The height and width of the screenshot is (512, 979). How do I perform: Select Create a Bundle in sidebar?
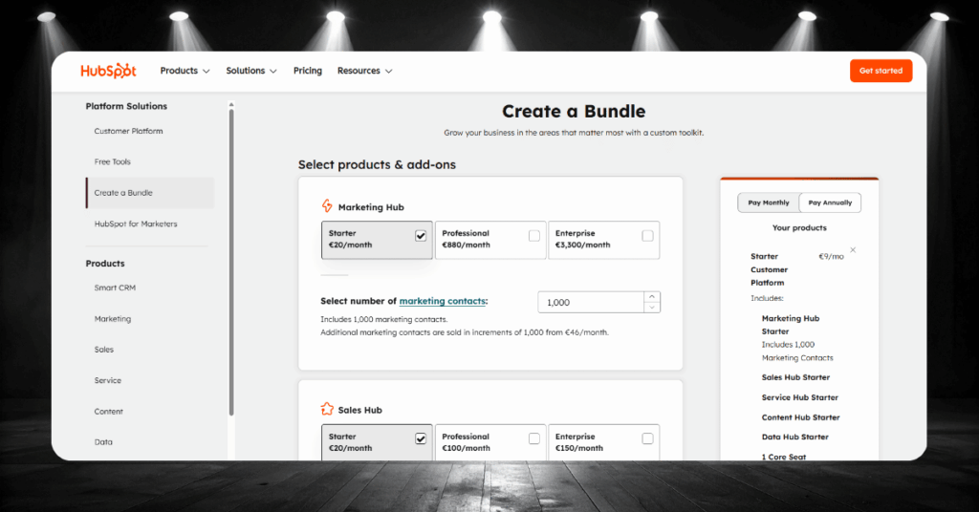[x=150, y=193]
